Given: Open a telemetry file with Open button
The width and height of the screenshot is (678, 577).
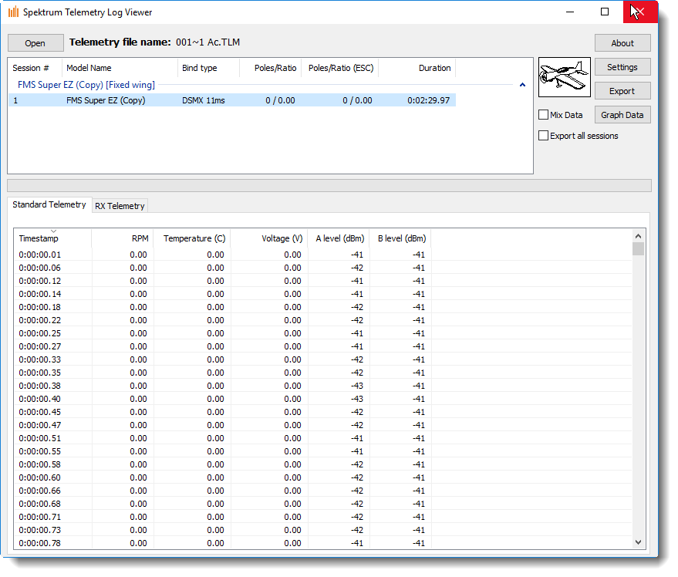Looking at the screenshot, I should [35, 43].
